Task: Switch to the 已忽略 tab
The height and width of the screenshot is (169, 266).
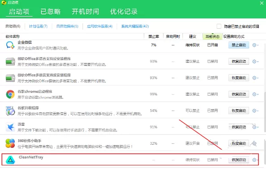Action: point(51,12)
